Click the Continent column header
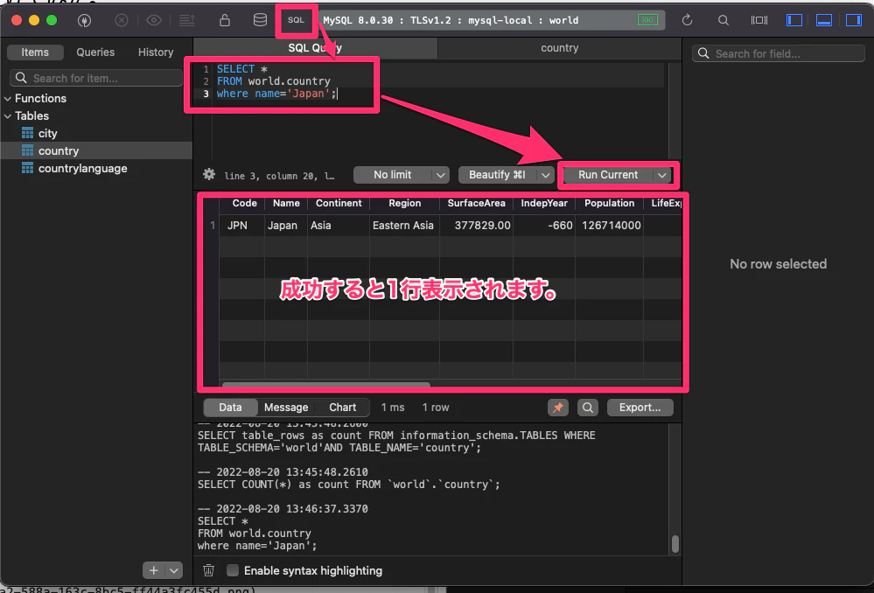This screenshot has width=874, height=593. click(339, 204)
